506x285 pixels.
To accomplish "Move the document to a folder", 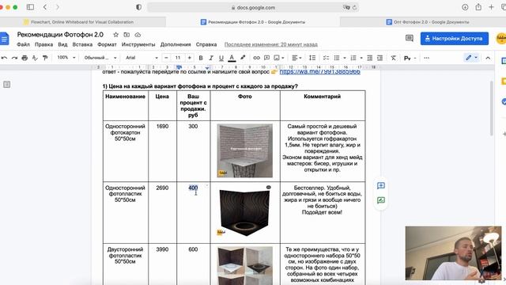I will click(126, 35).
